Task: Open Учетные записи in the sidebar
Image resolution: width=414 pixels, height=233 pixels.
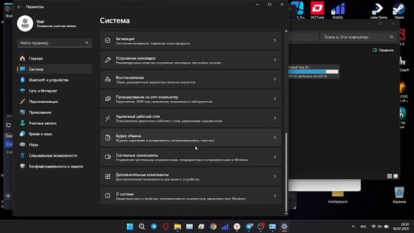Action: pyautogui.click(x=54, y=123)
